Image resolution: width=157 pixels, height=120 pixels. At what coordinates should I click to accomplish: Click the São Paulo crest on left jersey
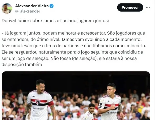coord(38,102)
